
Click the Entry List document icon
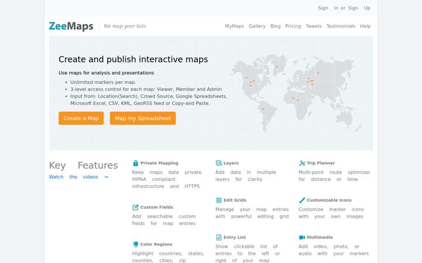pos(219,237)
